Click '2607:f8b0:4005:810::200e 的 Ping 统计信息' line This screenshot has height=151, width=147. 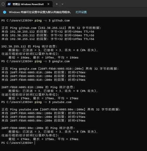coord(38,87)
